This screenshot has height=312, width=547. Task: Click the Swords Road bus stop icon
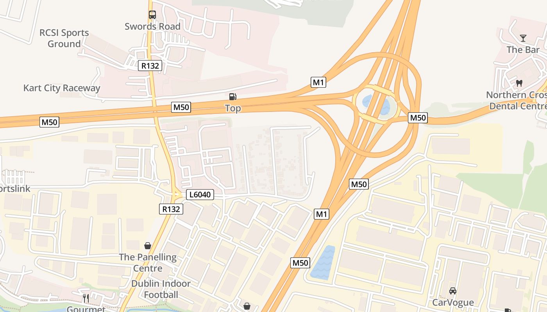point(152,15)
